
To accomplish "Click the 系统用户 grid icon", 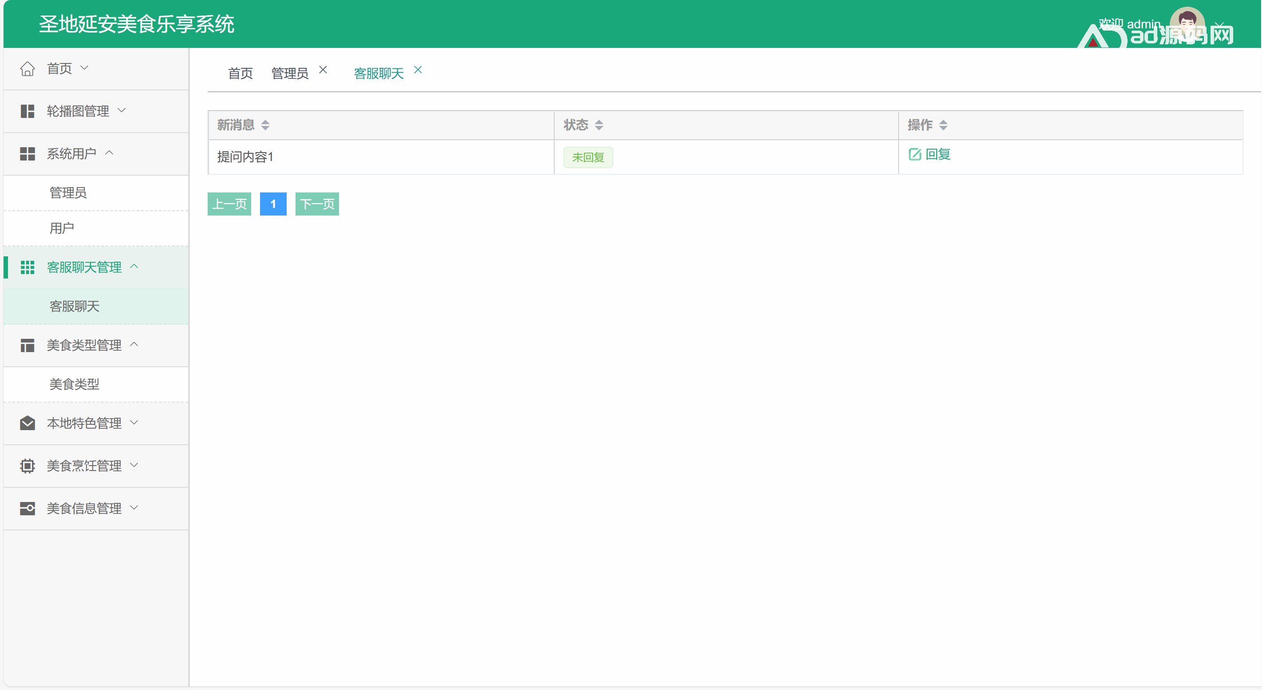I will 28,154.
